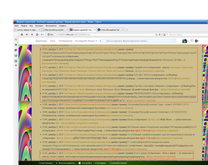
Task: Navigate forward with the forward arrow
Action: 32,34
